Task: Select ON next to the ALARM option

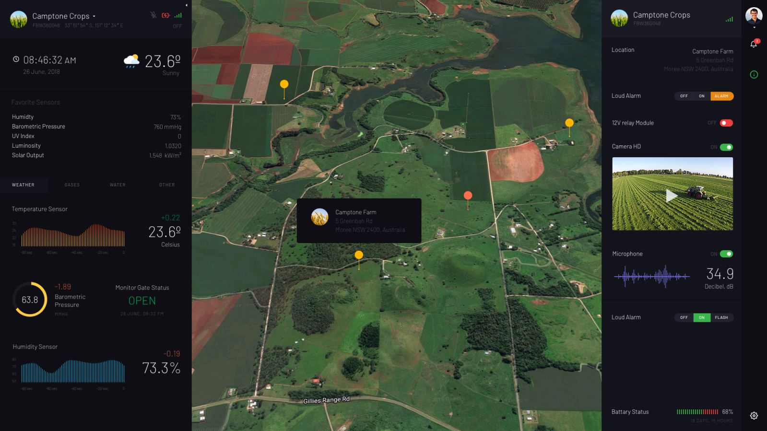Action: click(x=702, y=96)
